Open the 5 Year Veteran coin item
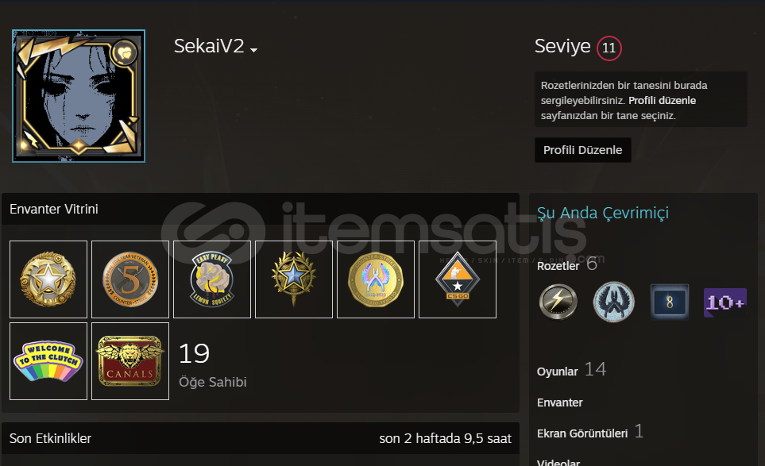The width and height of the screenshot is (765, 466). point(130,279)
